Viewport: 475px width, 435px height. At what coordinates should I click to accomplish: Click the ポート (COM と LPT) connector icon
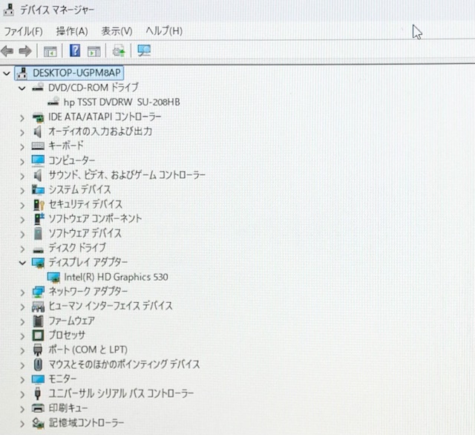(38, 350)
